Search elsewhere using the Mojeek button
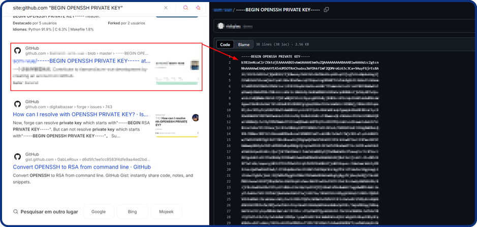The width and height of the screenshot is (477, 227). [166, 211]
